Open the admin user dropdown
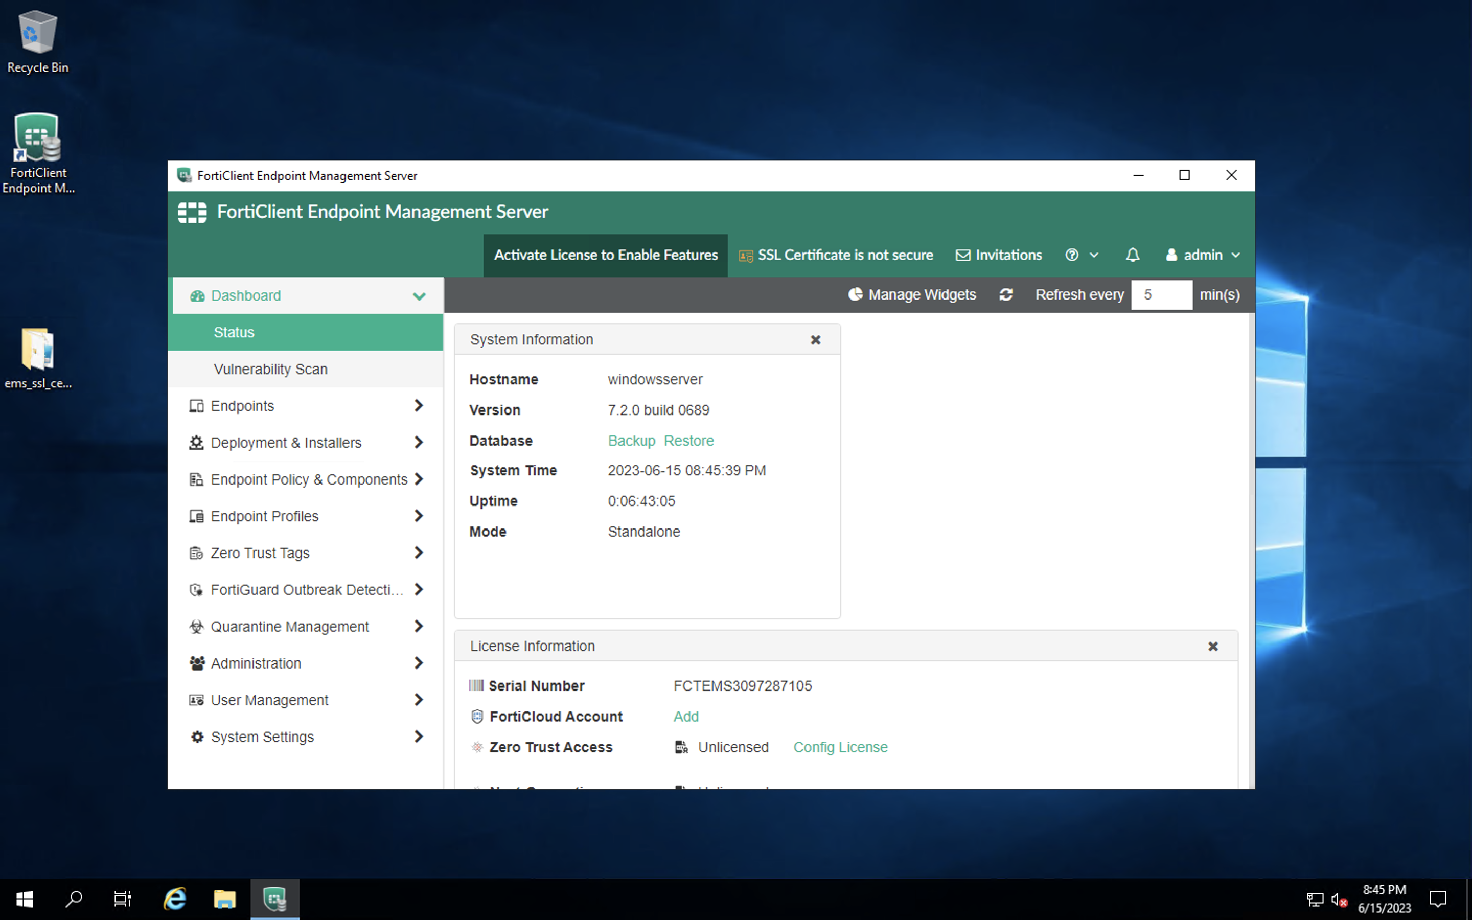This screenshot has height=920, width=1472. pos(1203,255)
